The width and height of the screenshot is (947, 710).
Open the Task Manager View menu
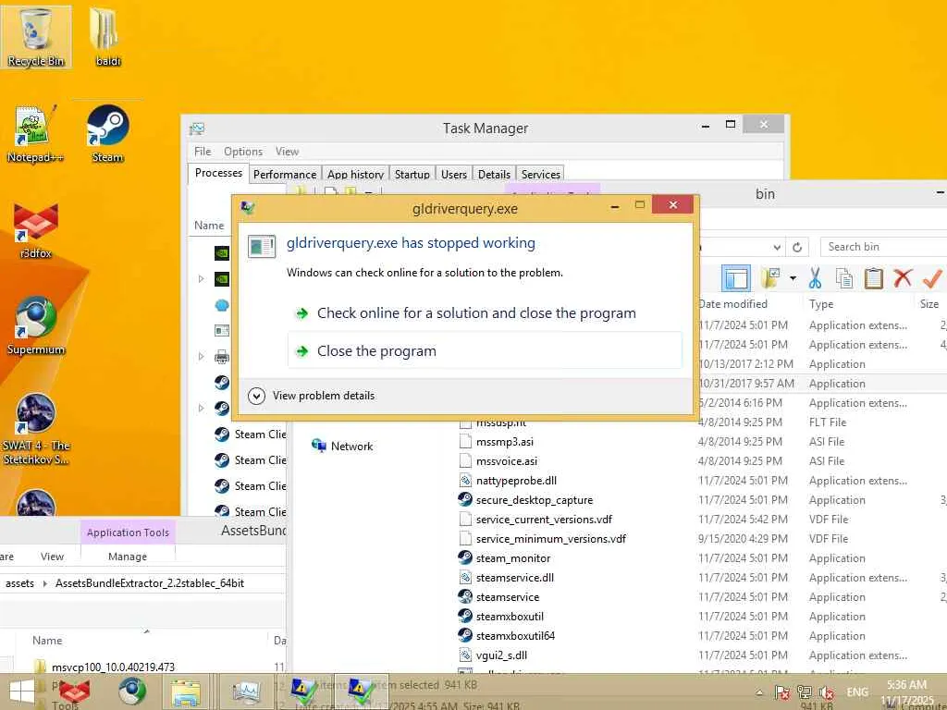pyautogui.click(x=287, y=152)
